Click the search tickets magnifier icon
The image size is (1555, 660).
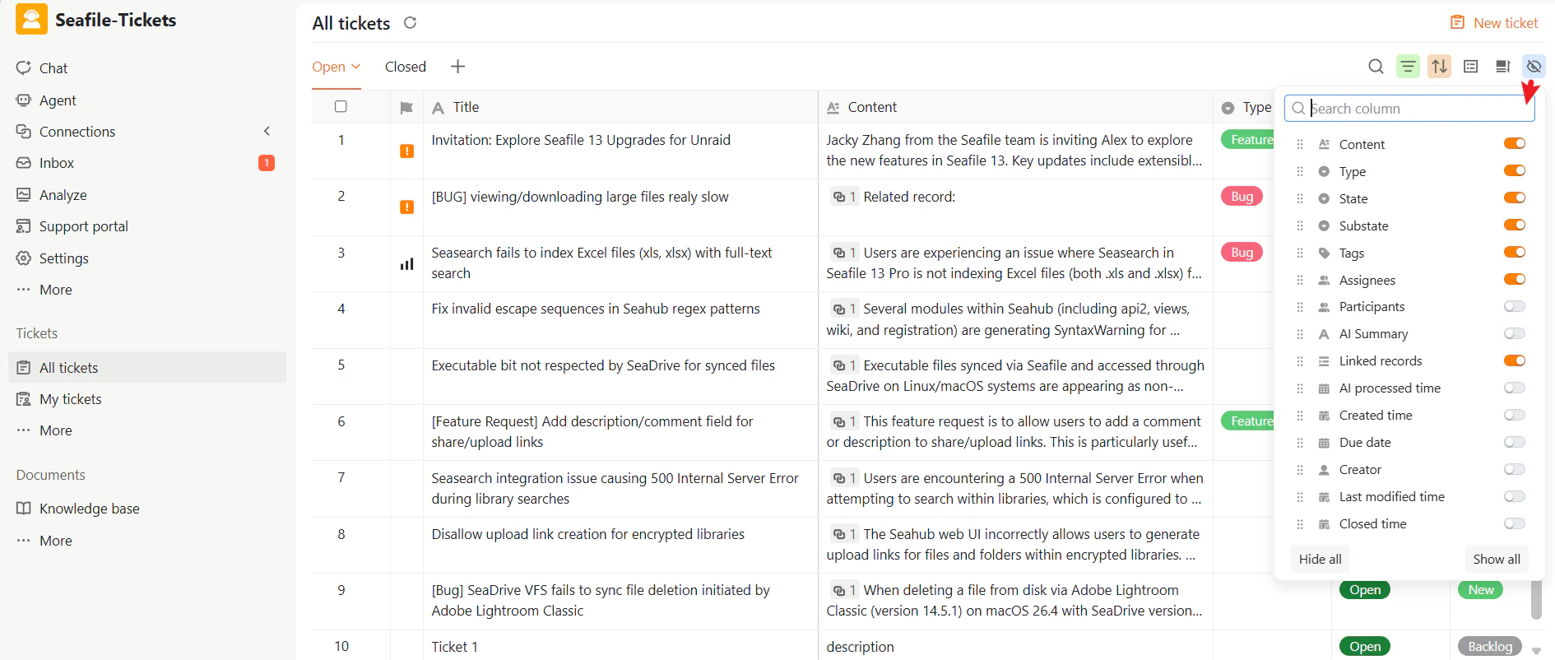(x=1376, y=67)
